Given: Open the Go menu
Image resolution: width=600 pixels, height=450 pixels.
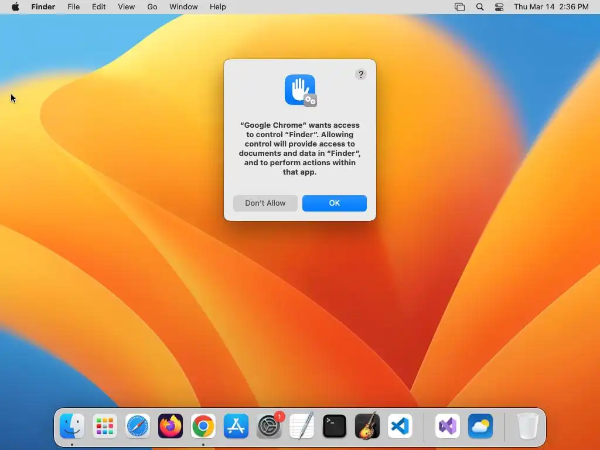Looking at the screenshot, I should pos(152,7).
